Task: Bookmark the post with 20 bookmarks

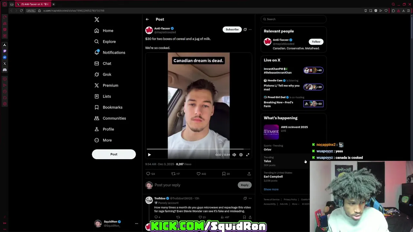Action: 224,174
